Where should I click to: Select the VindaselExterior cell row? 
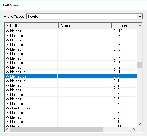71,108
